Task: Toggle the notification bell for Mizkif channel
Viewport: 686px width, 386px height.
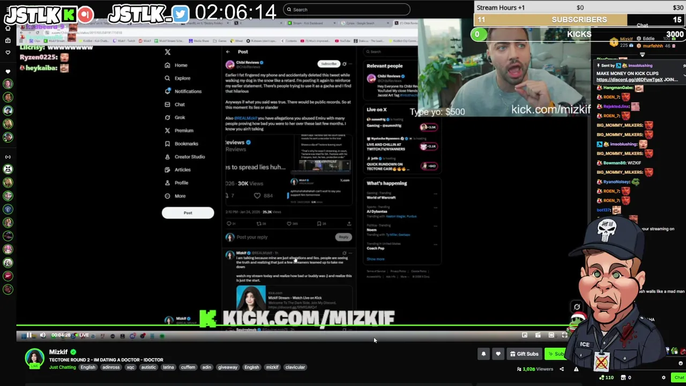Action: pyautogui.click(x=483, y=354)
